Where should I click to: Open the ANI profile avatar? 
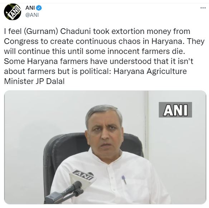13,12
